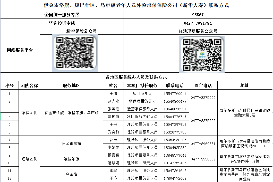The image size is (273, 182).
Task: Select address cell 金安购物中心9楼
Action: click(x=245, y=159)
